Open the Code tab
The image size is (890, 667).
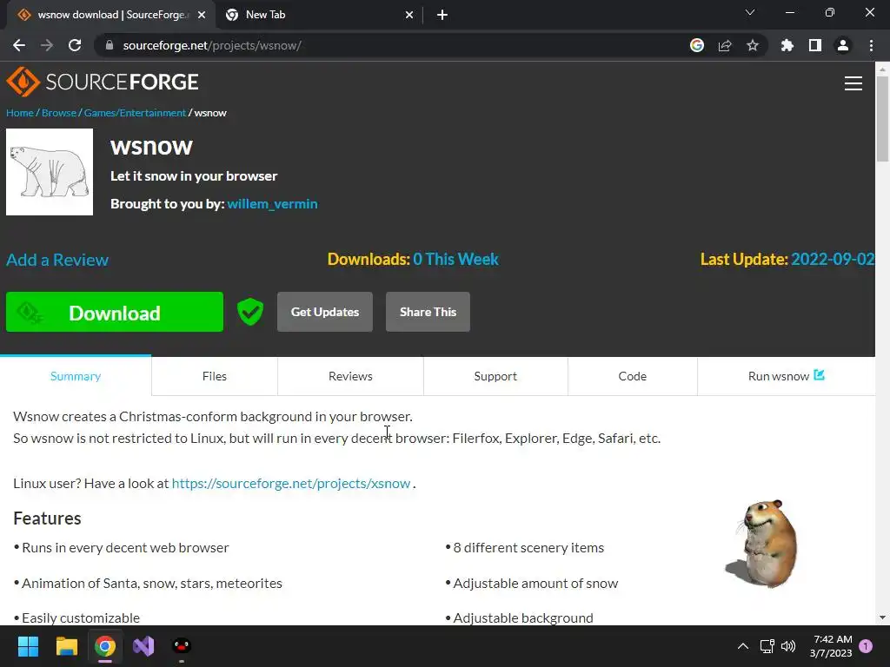point(633,376)
